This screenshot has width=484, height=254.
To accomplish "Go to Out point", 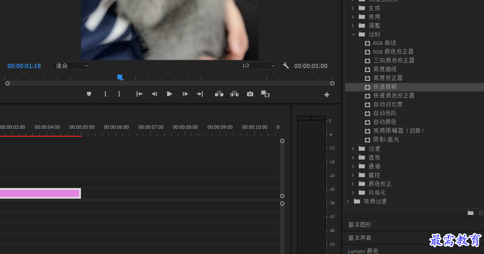I will tap(200, 94).
